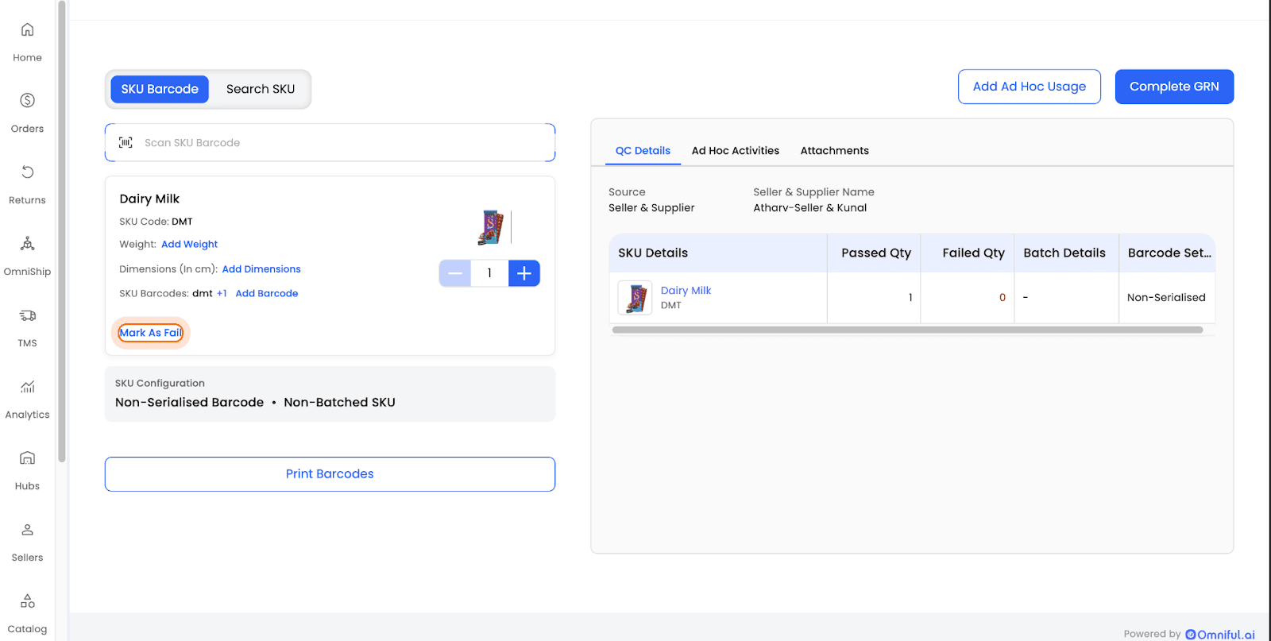The height and width of the screenshot is (641, 1271).
Task: Open the TMS truck icon
Action: (27, 315)
